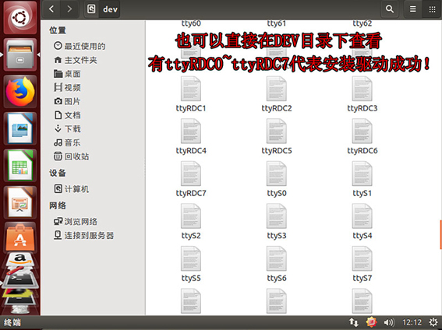Open the search magnifier in the toolbar
The height and width of the screenshot is (330, 442).
coord(390,9)
